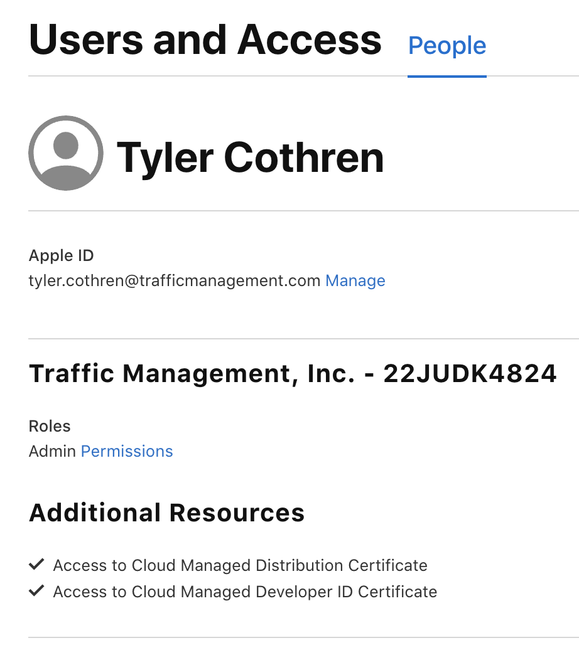This screenshot has height=660, width=579.
Task: Expand the Roles details under Admin
Action: pyautogui.click(x=50, y=426)
